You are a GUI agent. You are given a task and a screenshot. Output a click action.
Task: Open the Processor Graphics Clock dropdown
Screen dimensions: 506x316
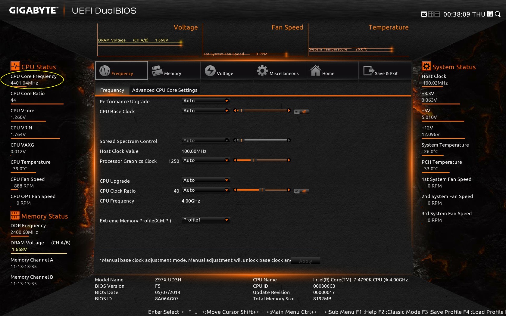point(206,160)
